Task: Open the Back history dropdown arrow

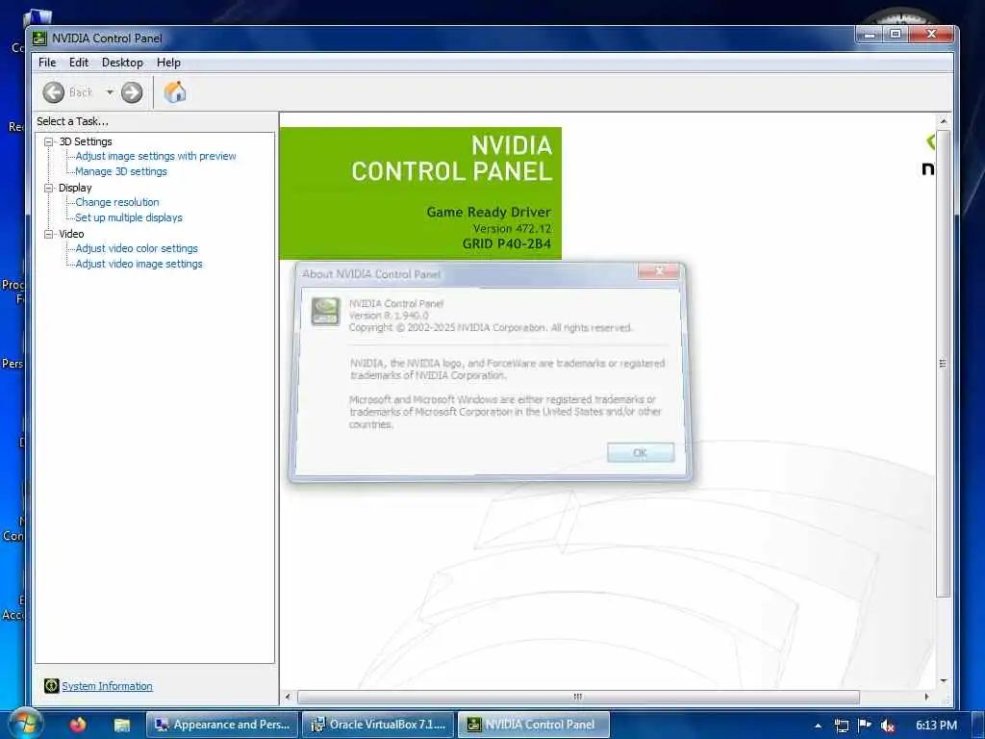Action: tap(110, 92)
